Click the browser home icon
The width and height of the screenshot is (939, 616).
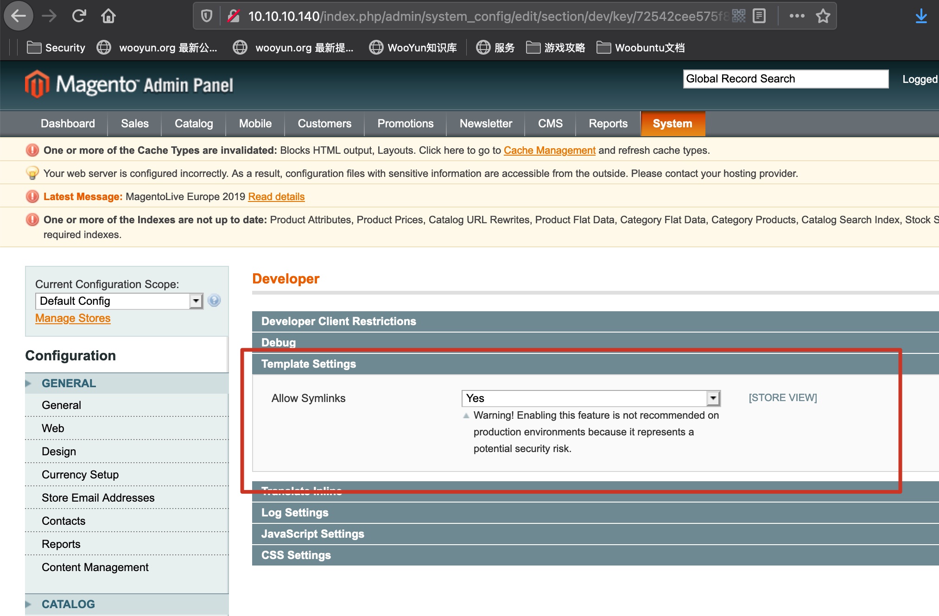coord(108,16)
